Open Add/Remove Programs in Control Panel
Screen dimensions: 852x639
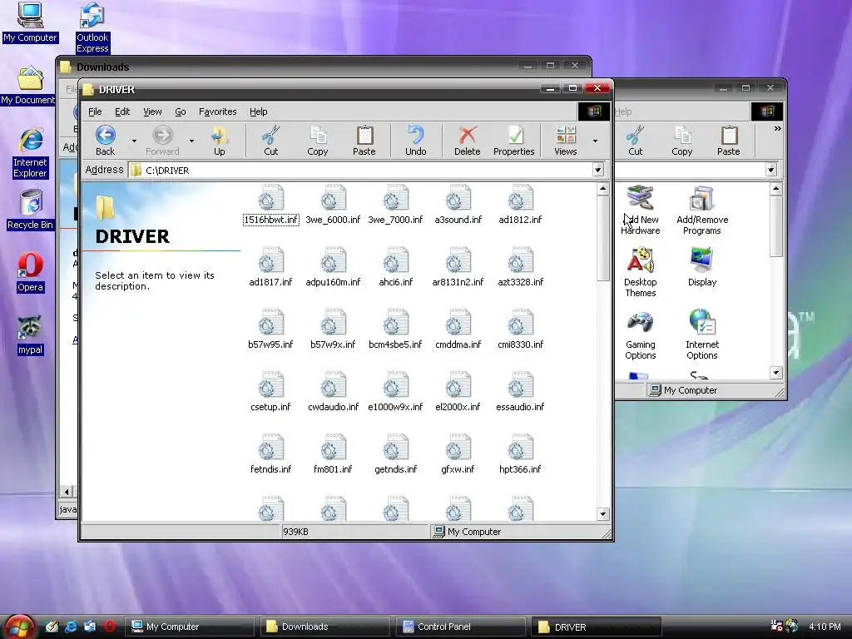pos(702,211)
